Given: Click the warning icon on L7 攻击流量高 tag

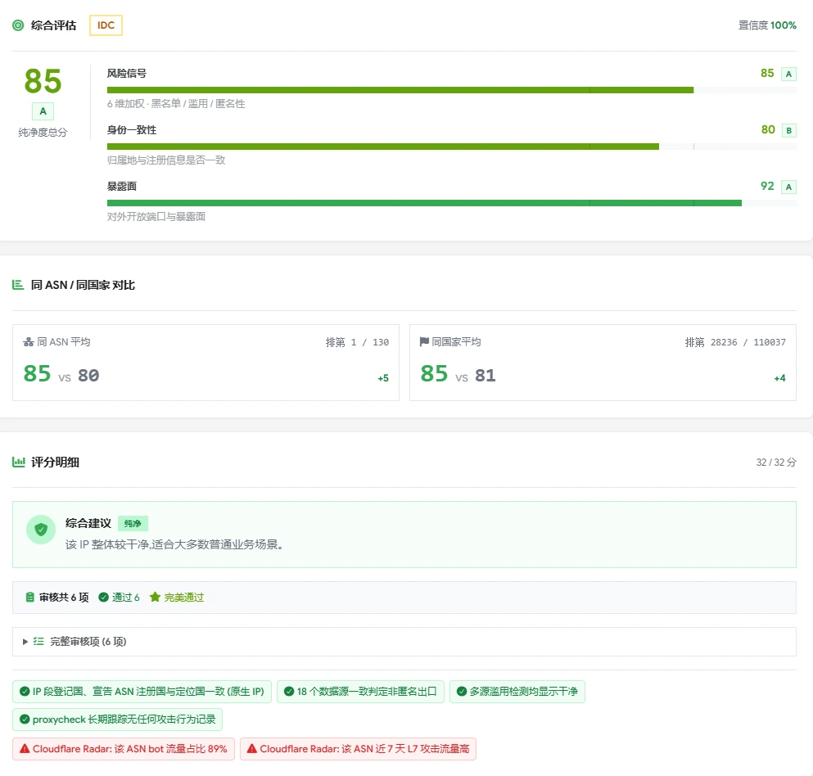Looking at the screenshot, I should click(x=252, y=748).
